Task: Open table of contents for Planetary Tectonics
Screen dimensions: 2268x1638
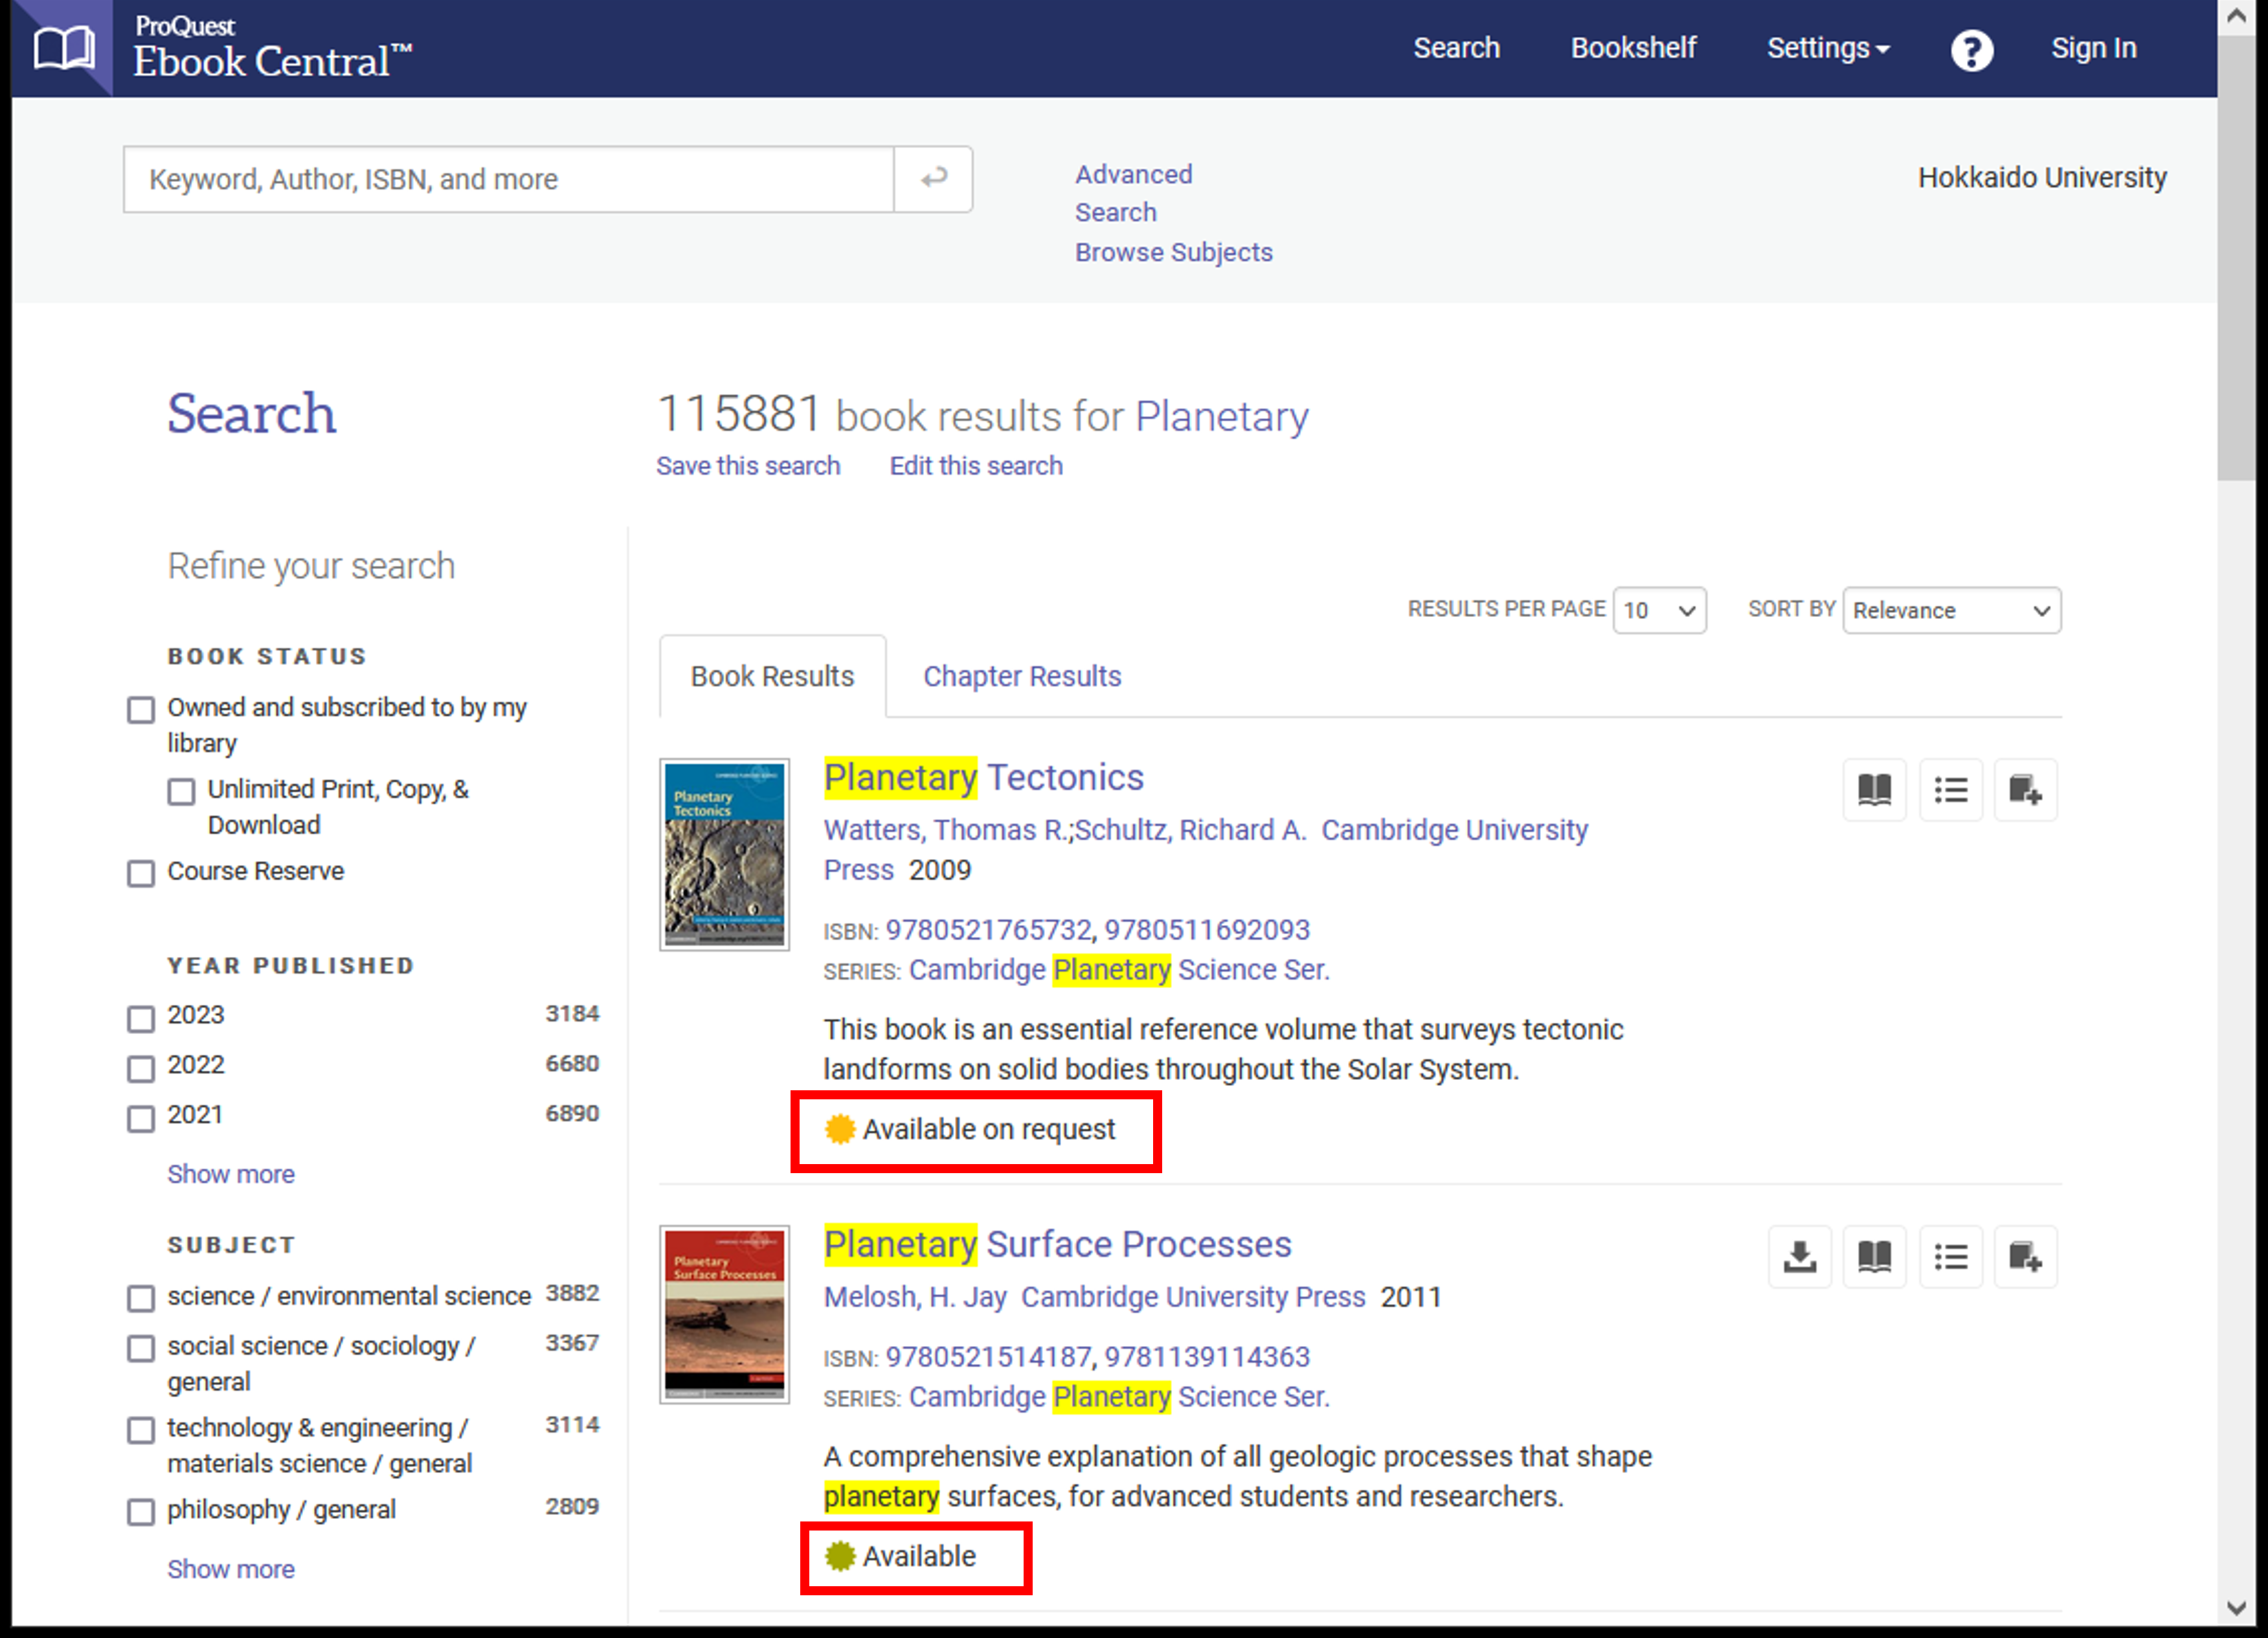Action: [x=1950, y=790]
